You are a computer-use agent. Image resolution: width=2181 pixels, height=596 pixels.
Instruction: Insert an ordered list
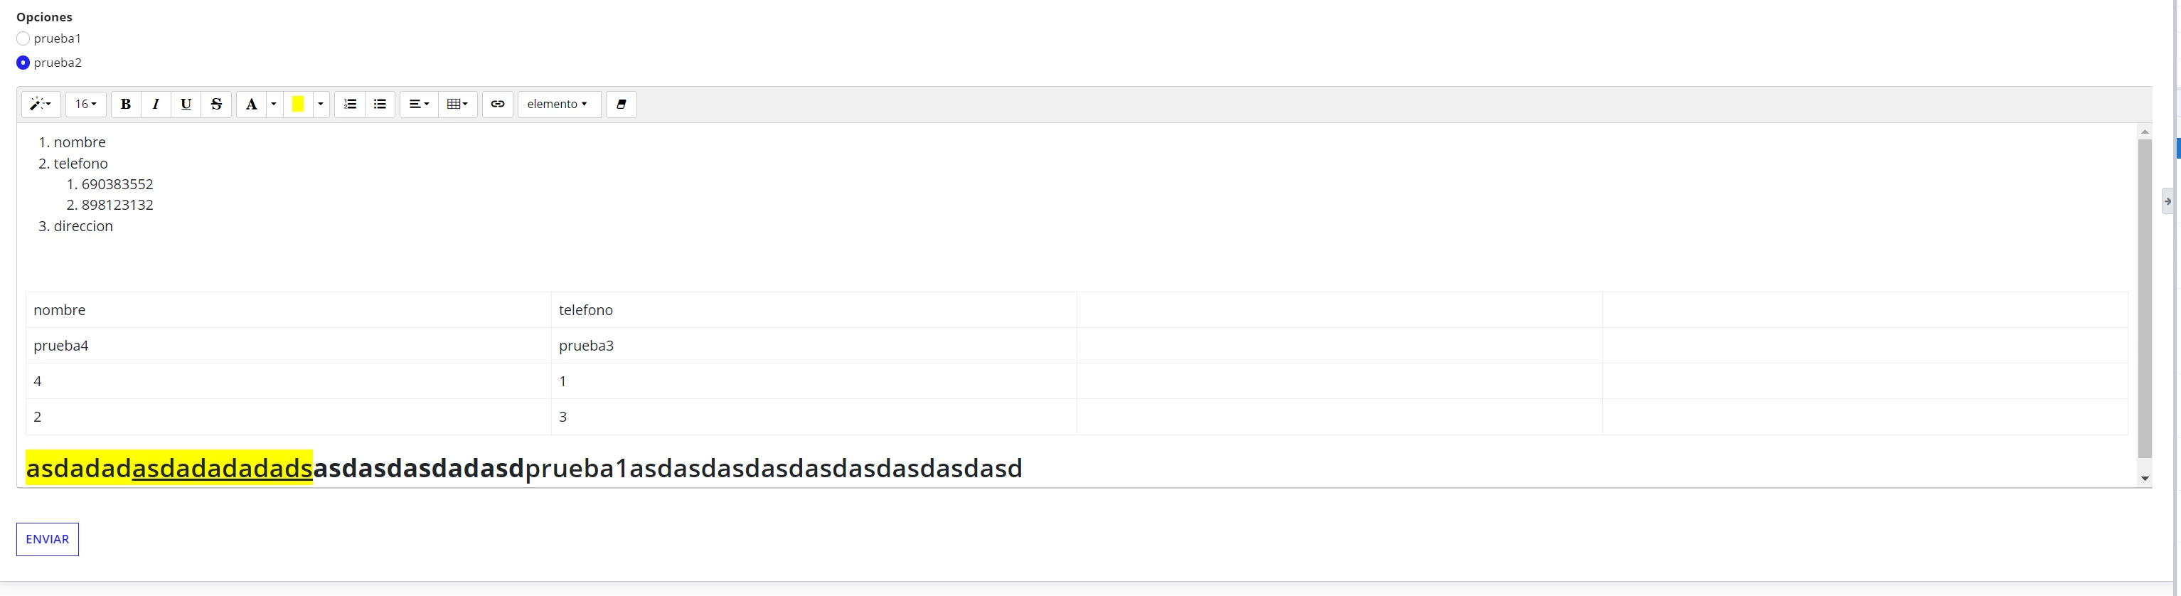pos(350,104)
